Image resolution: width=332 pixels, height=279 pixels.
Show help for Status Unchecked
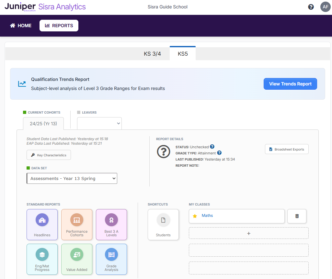click(212, 147)
